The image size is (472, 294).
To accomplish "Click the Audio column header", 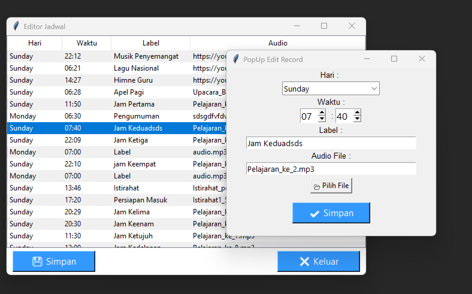I will click(x=278, y=43).
